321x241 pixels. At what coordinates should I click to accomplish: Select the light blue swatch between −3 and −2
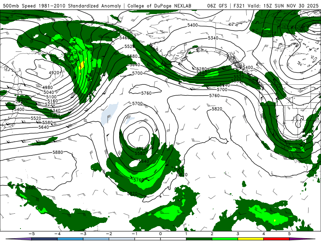pyautogui.click(x=96, y=239)
